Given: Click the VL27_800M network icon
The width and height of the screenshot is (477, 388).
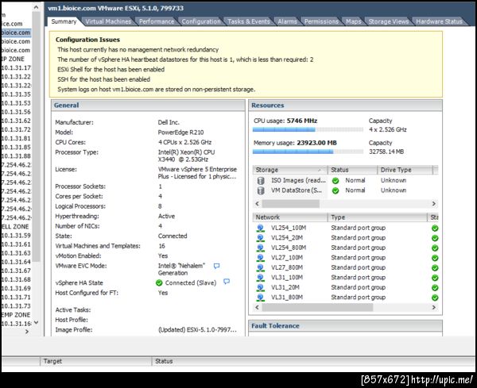Looking at the screenshot, I should pos(261,267).
